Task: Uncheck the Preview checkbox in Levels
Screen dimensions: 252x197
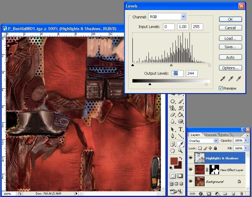Action: tap(221, 88)
